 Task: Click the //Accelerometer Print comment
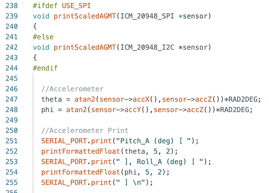85,131
